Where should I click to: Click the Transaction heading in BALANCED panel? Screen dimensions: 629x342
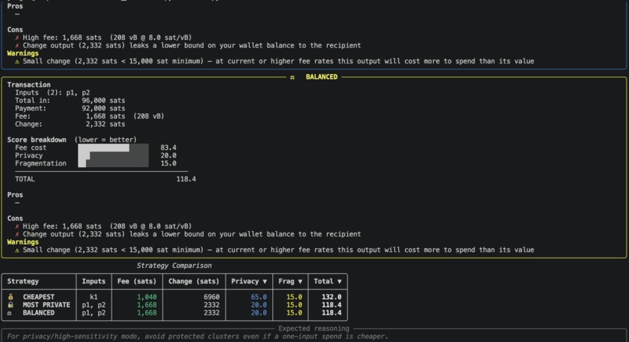[29, 84]
